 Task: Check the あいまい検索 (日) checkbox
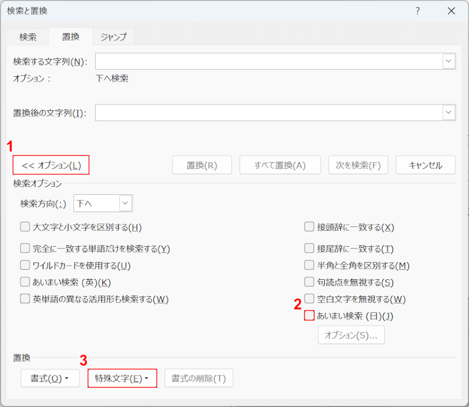(x=309, y=315)
